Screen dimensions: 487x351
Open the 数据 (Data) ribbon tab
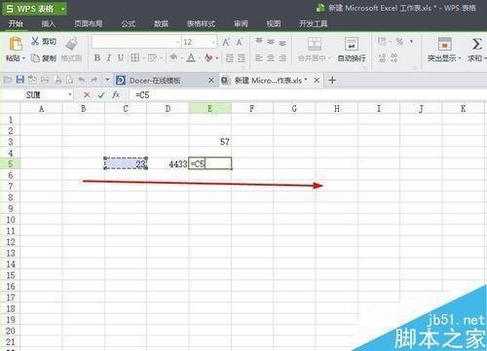(161, 23)
